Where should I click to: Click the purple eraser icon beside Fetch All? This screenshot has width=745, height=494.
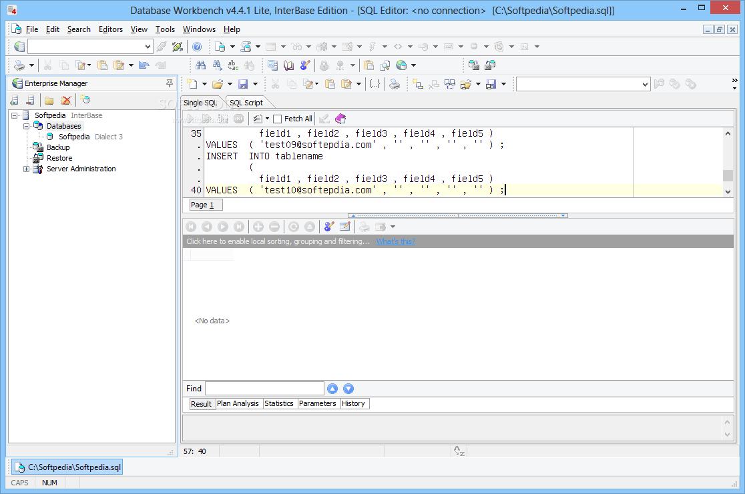[x=340, y=119]
